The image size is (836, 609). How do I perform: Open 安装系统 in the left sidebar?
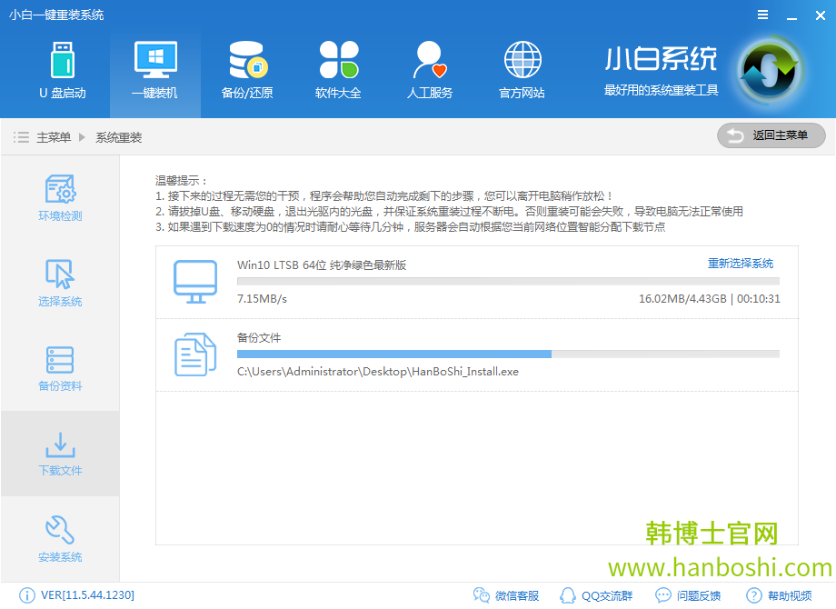click(x=60, y=538)
